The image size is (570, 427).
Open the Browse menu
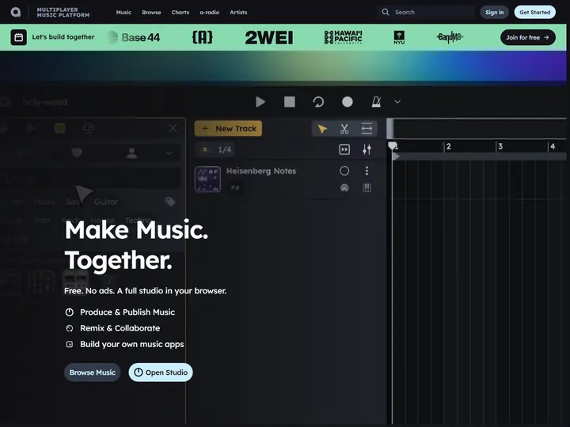coord(151,13)
